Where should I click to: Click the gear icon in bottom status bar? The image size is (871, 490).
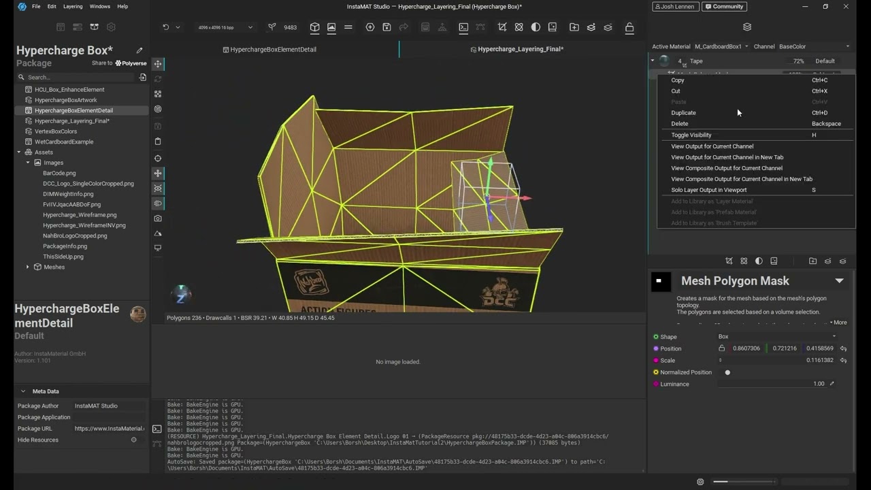click(700, 482)
